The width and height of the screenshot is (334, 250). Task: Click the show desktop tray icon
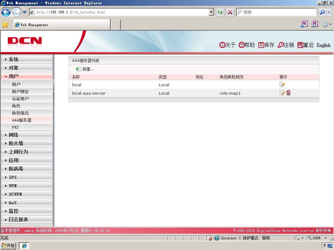330,246
